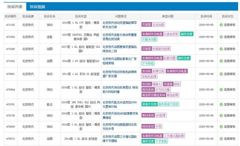Click 信息审核 status in row 470669
Image resolution: width=240 pixels, height=146 pixels.
(229, 127)
